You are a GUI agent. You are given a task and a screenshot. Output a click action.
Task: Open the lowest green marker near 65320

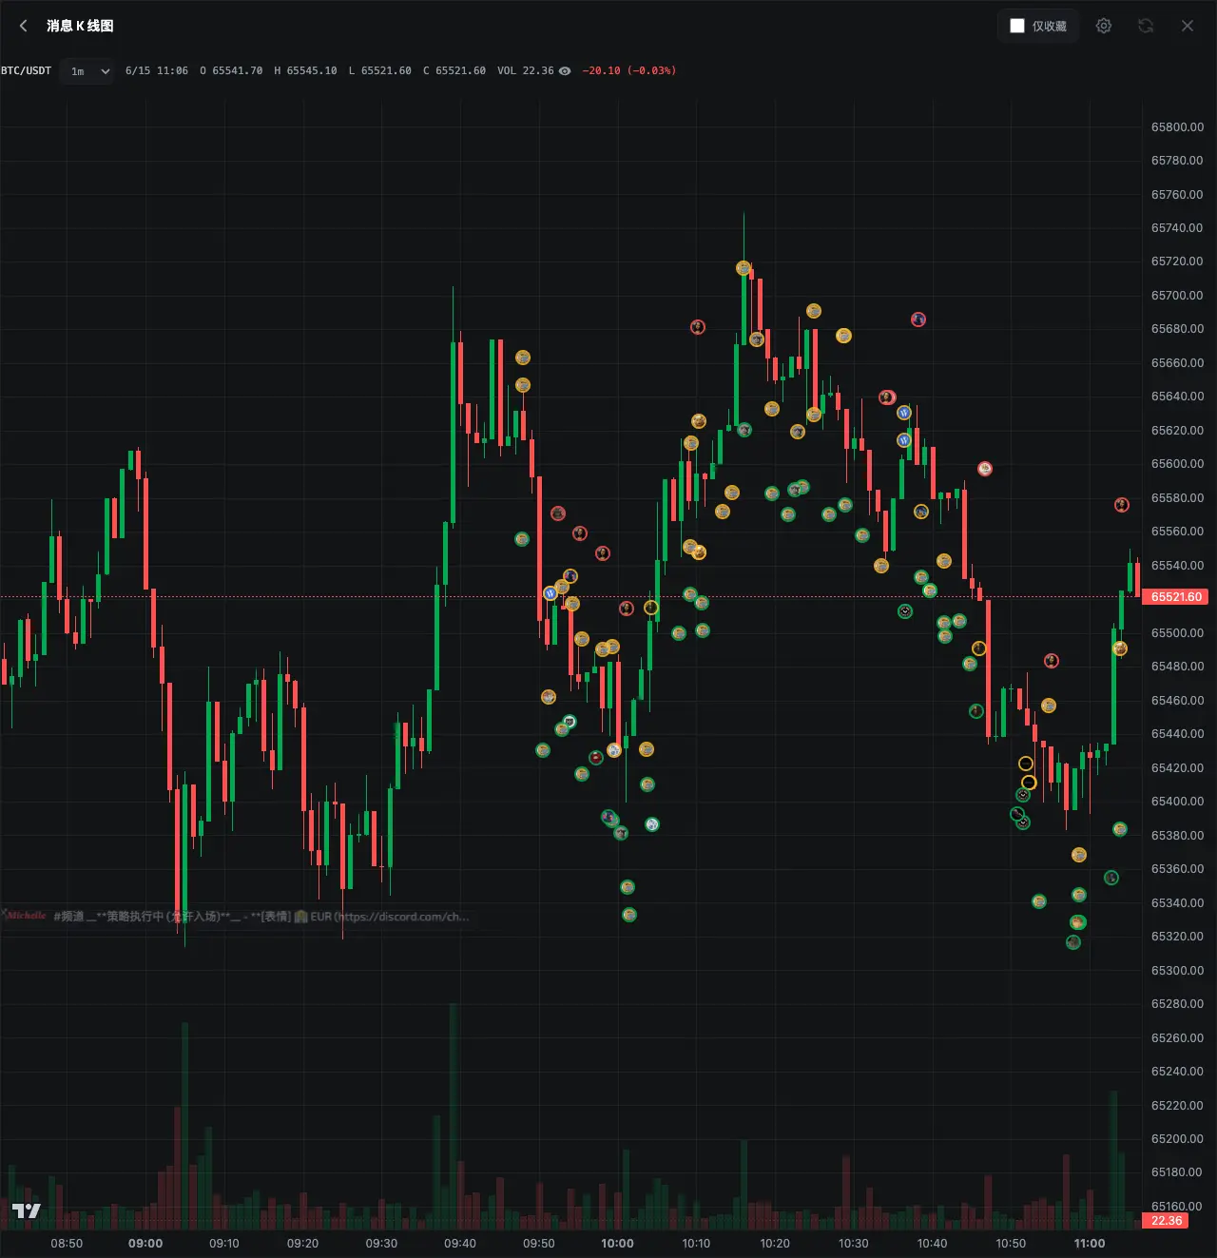1073,942
